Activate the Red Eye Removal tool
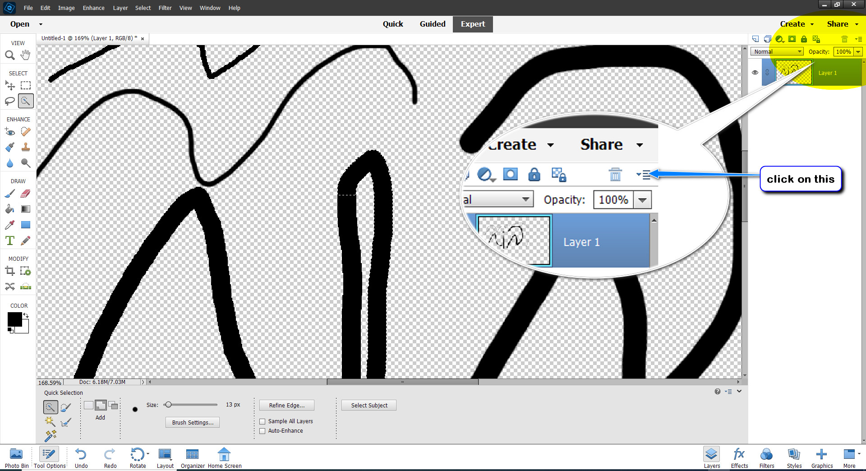Image resolution: width=866 pixels, height=471 pixels. 10,132
